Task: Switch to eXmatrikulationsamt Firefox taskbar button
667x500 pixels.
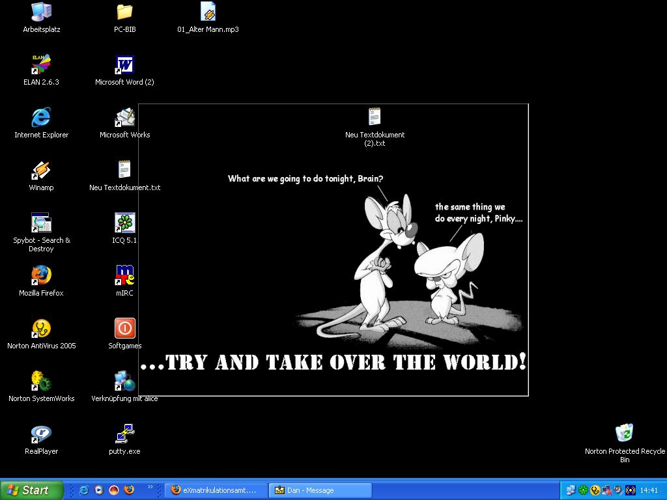Action: point(216,490)
